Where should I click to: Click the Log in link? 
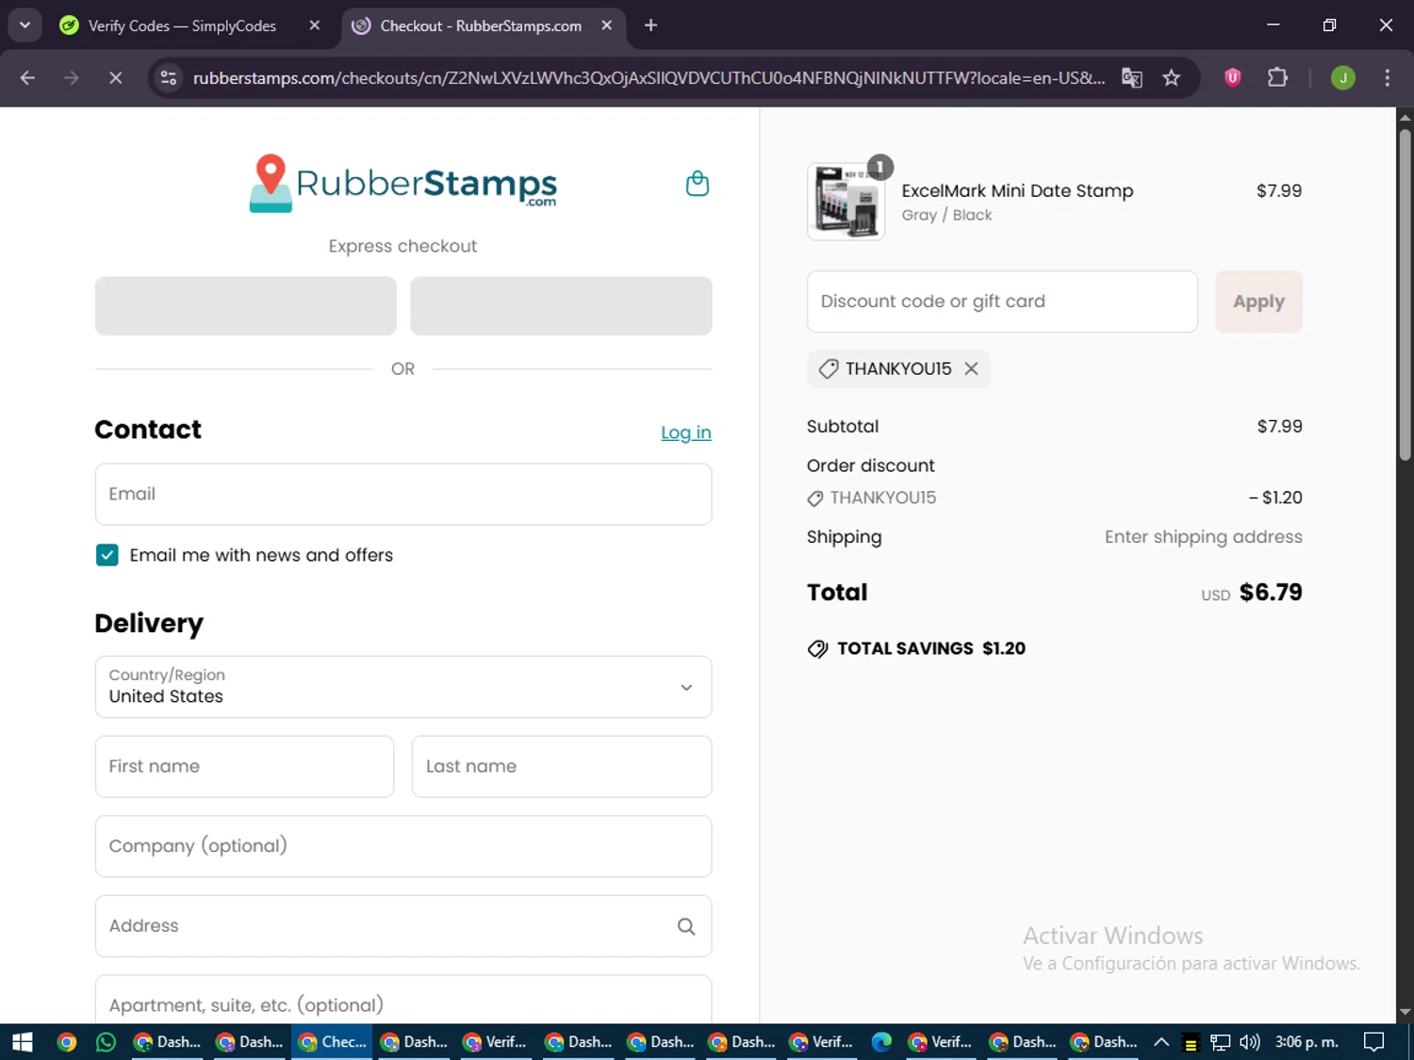(x=686, y=432)
